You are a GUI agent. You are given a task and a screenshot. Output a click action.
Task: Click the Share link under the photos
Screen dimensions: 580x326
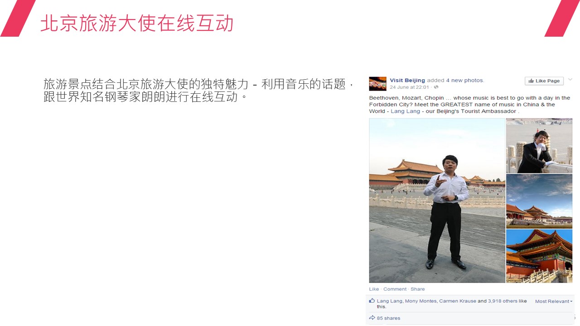pos(418,289)
